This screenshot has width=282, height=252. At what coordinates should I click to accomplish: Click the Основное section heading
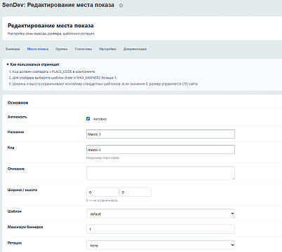coord(18,103)
